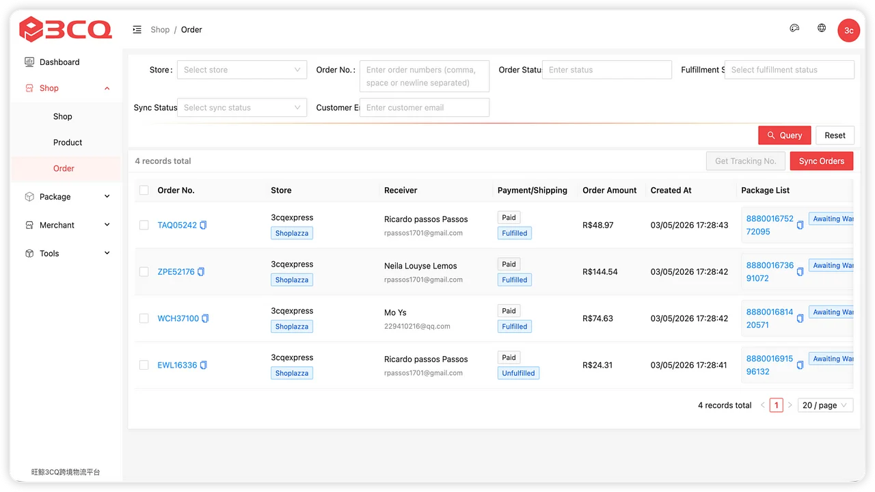Click the sidebar collapse icon near breadcrumb
Viewport: 875px width, 492px height.
click(x=137, y=29)
